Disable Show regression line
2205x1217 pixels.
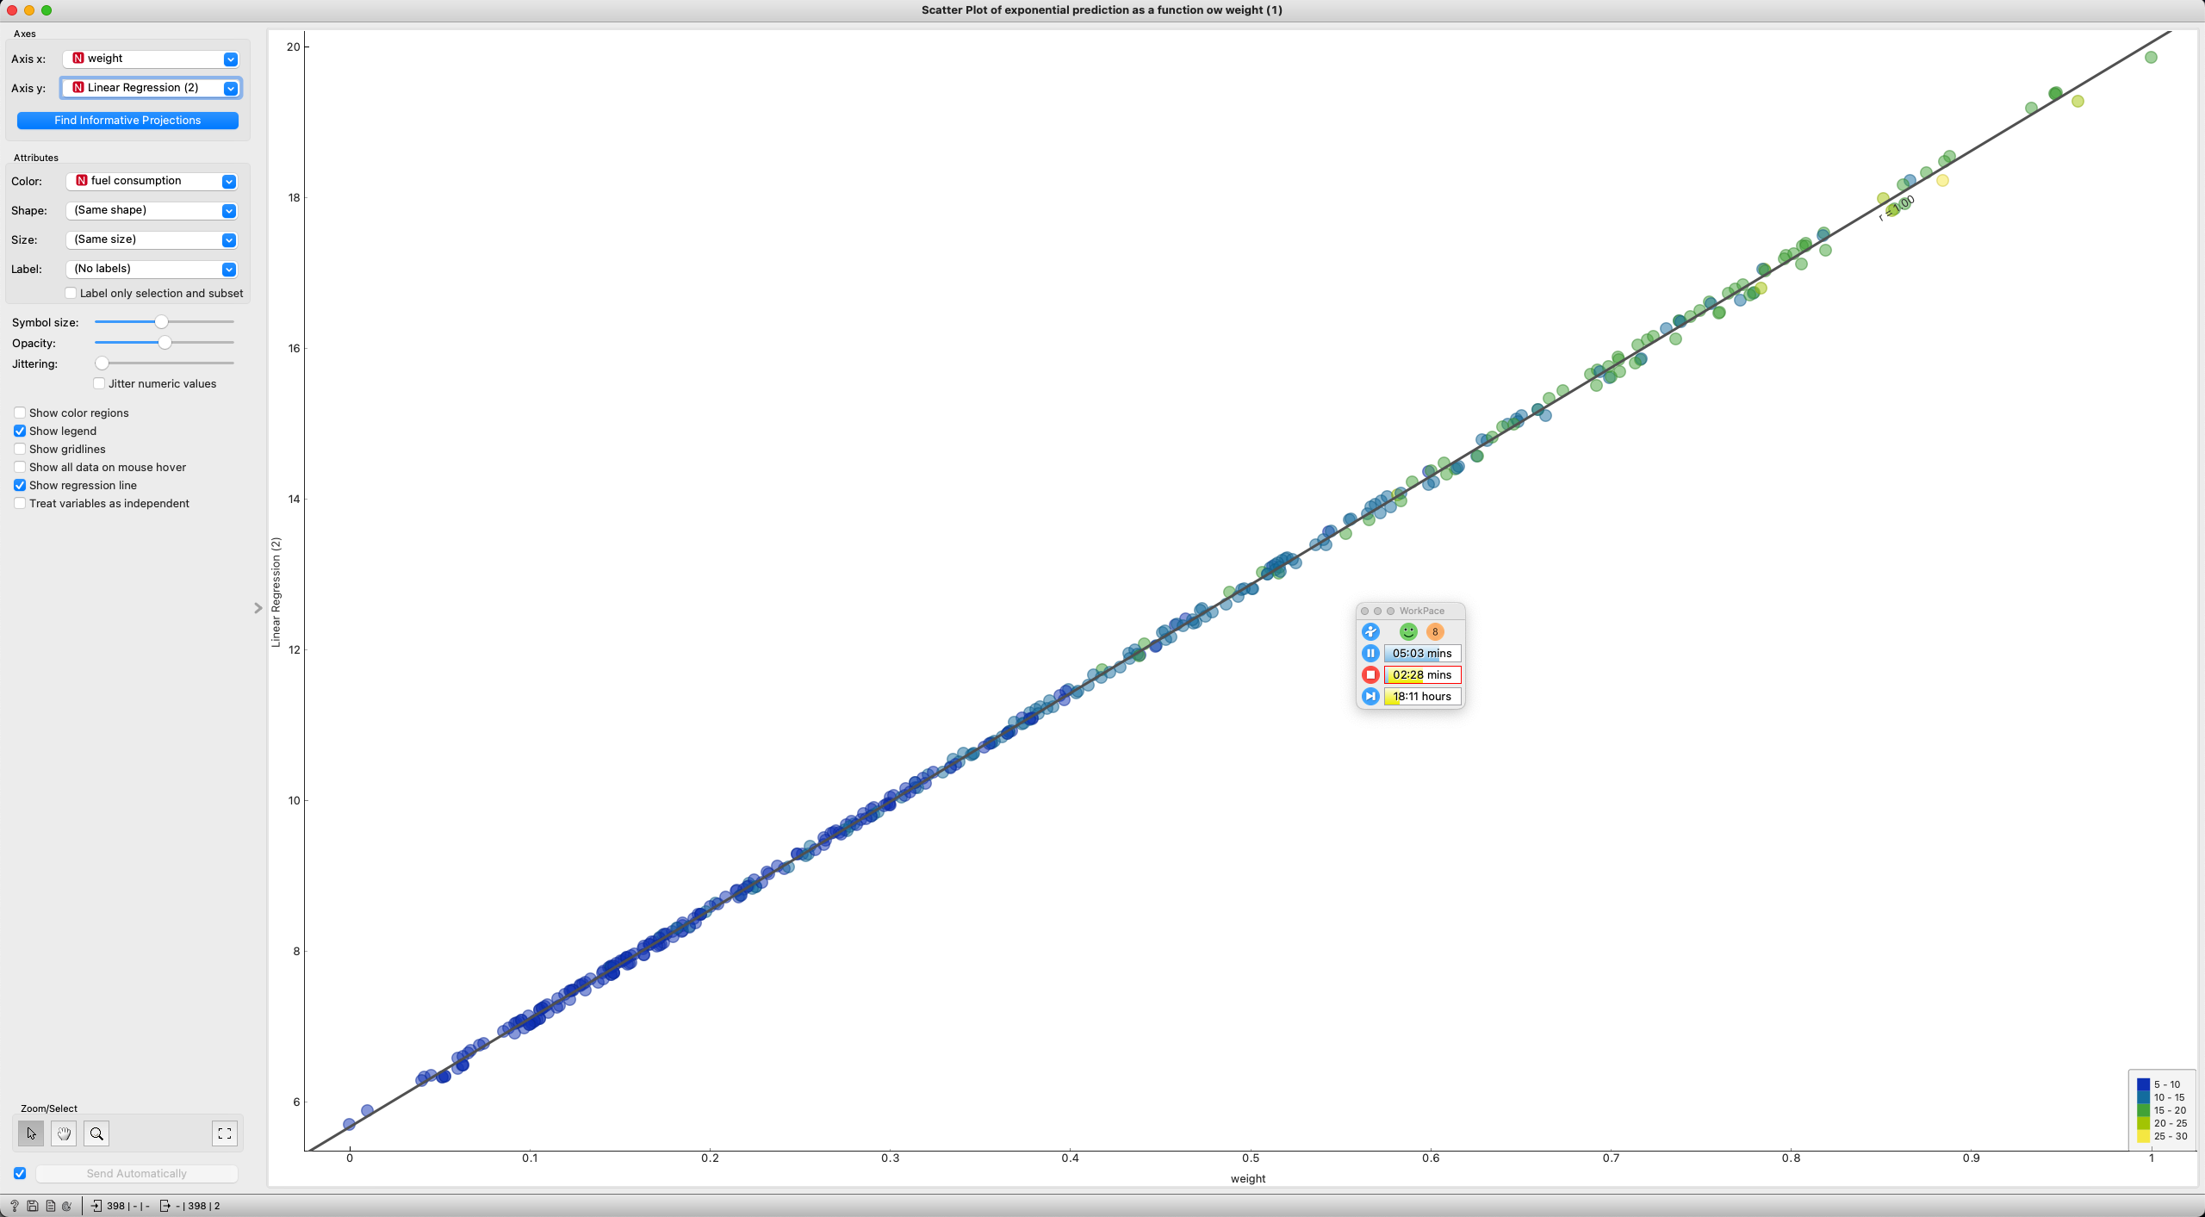click(x=19, y=485)
